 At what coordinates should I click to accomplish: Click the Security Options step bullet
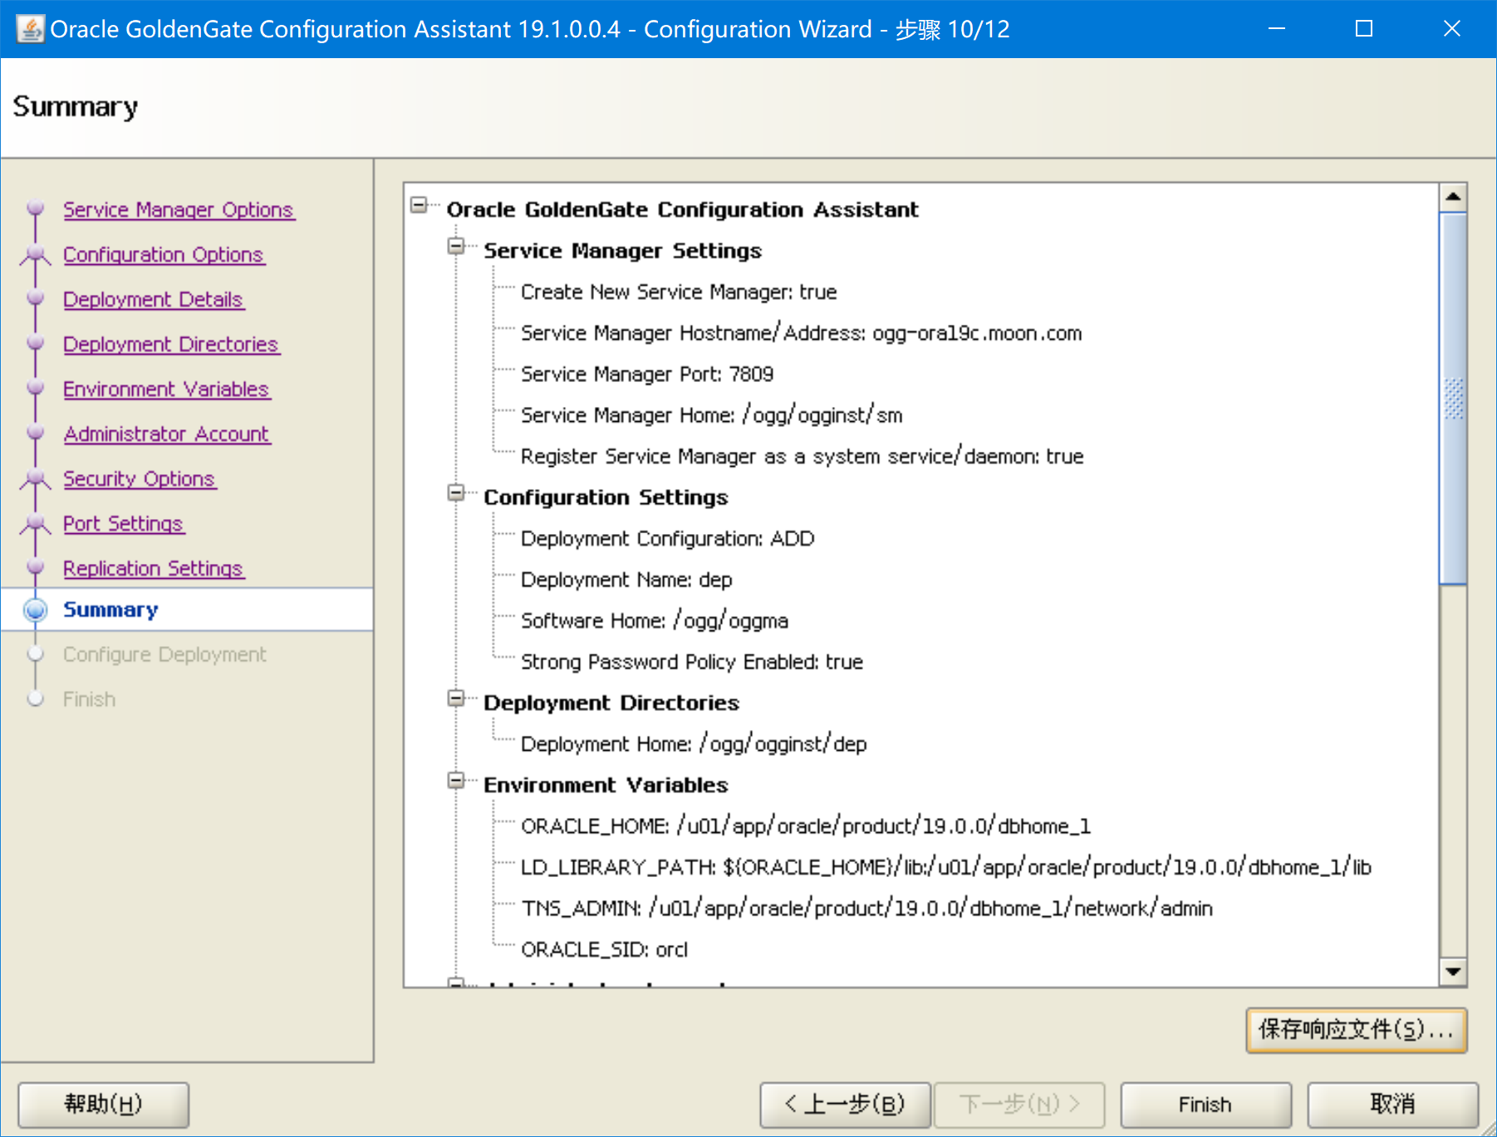(35, 478)
